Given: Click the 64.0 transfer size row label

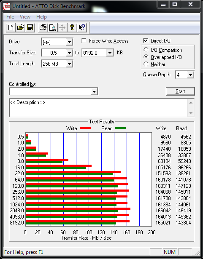Looking at the screenshot, I should tap(19, 179).
